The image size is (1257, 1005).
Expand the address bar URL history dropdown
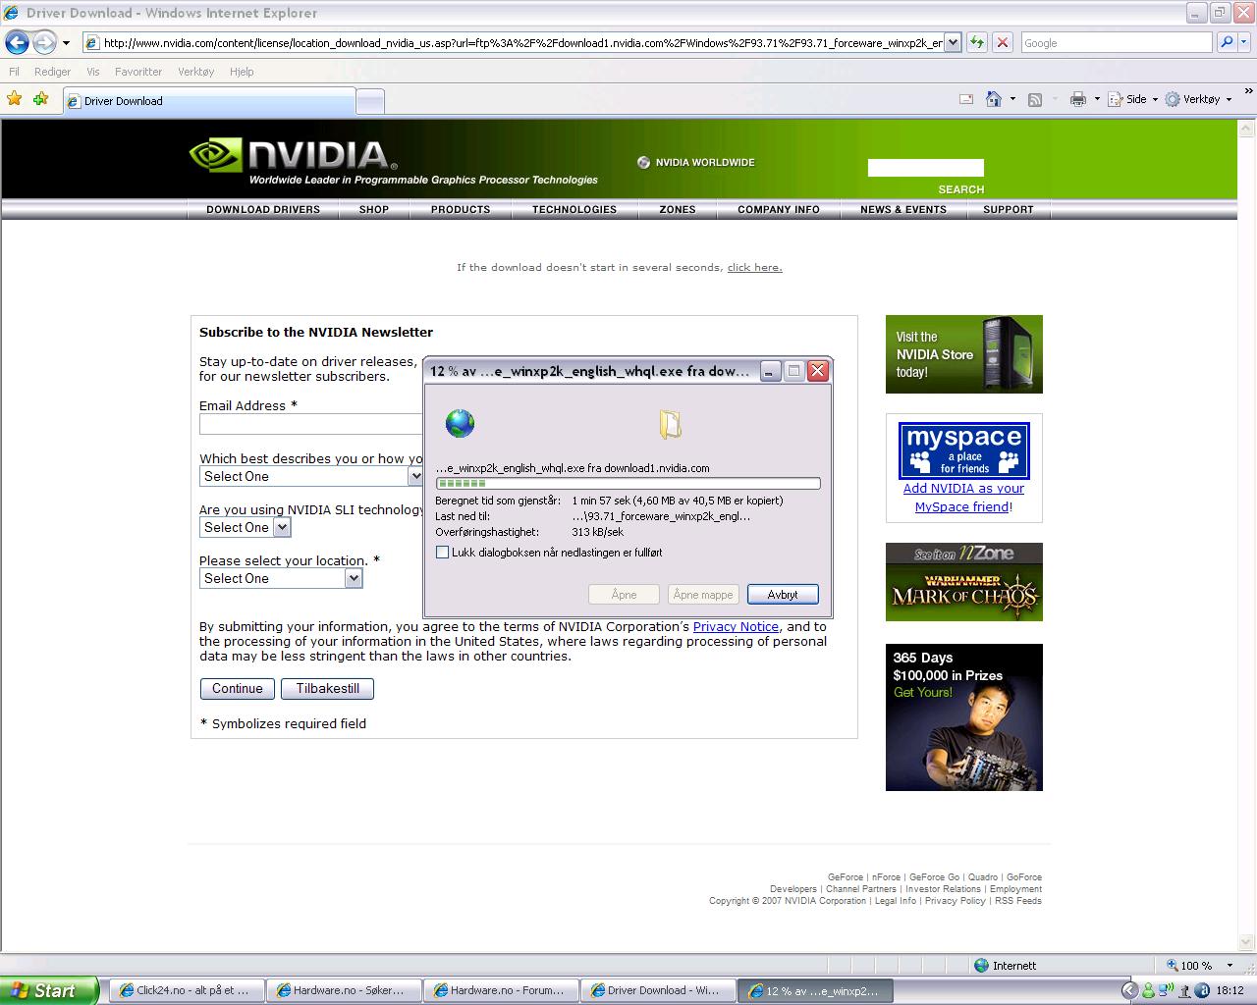click(952, 43)
